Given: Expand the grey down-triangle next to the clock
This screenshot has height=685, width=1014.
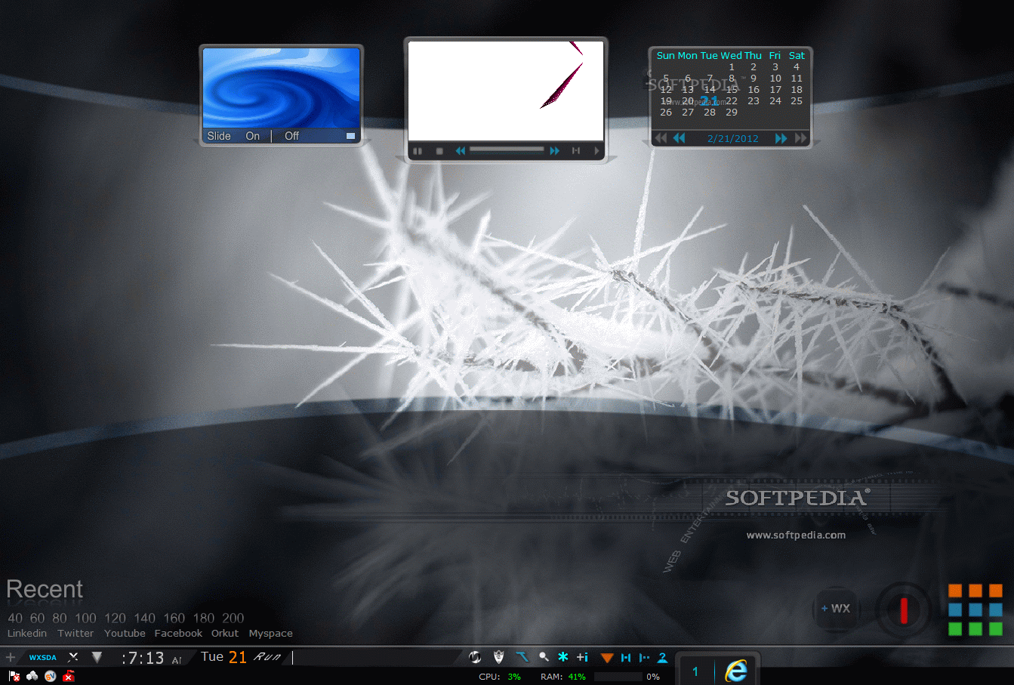Looking at the screenshot, I should pos(97,657).
